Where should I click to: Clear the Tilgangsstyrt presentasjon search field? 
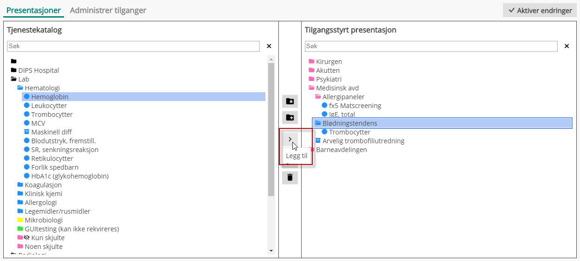tap(567, 46)
